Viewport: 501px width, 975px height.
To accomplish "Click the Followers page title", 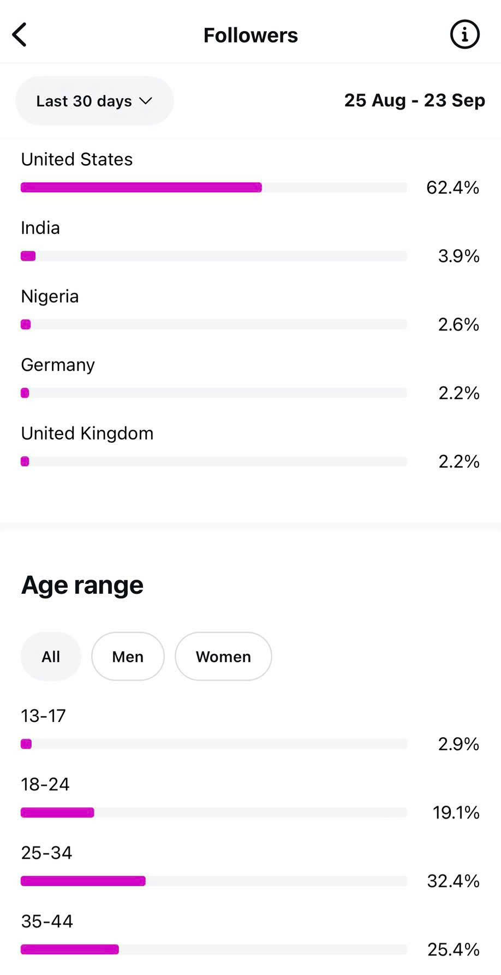I will [x=250, y=35].
